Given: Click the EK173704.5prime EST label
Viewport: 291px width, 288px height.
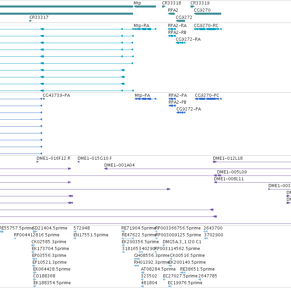Looking at the screenshot, I should coord(50,248).
